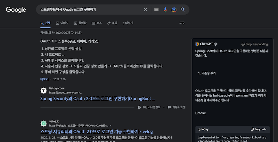Open the 도구 search tools

[x=182, y=23]
